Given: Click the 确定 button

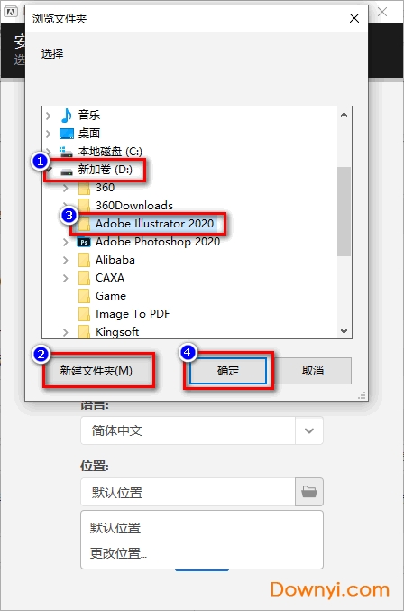Looking at the screenshot, I should point(228,371).
